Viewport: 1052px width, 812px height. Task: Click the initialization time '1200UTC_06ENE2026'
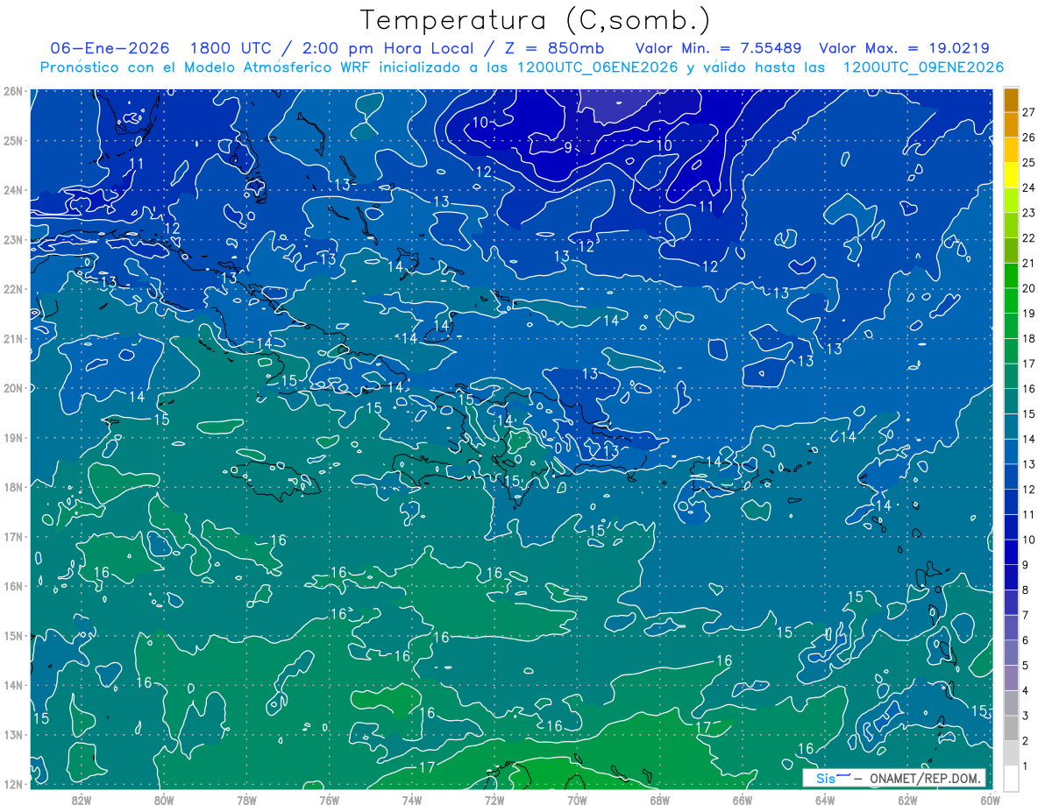[597, 67]
